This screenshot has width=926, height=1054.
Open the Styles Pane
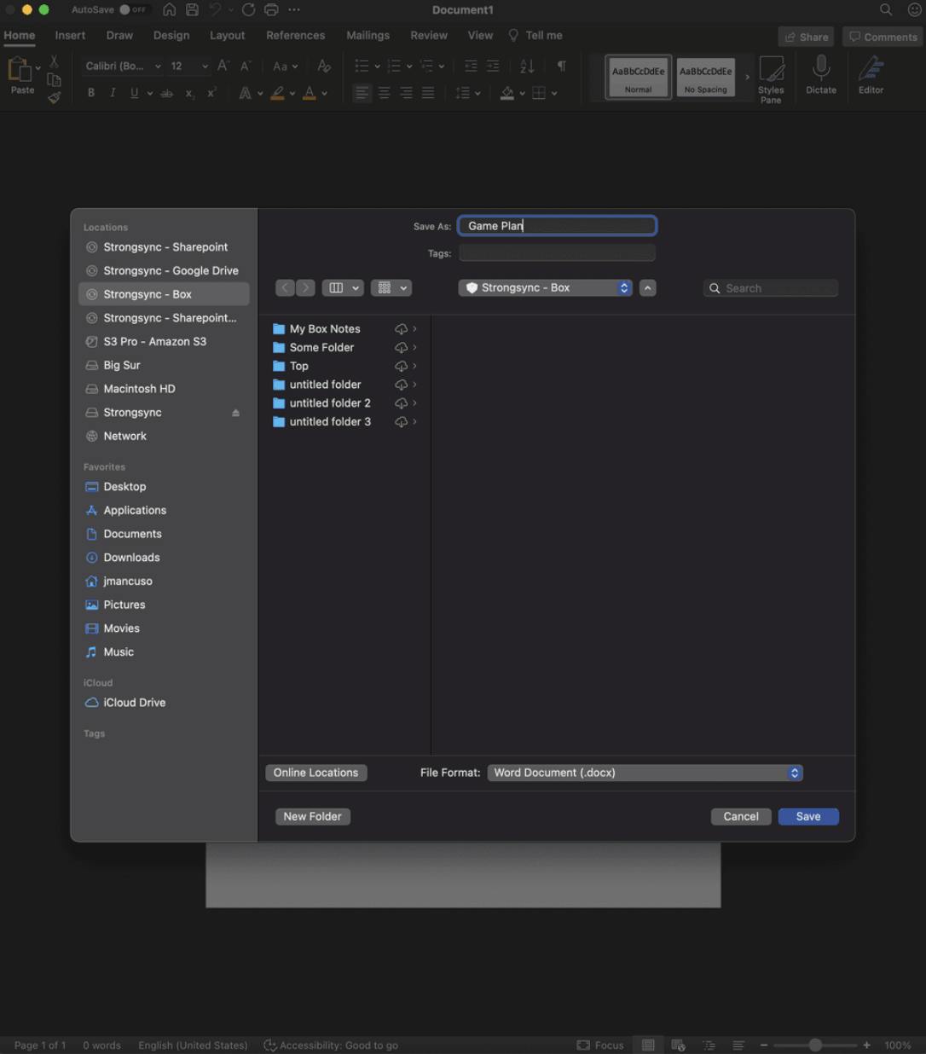click(x=771, y=77)
